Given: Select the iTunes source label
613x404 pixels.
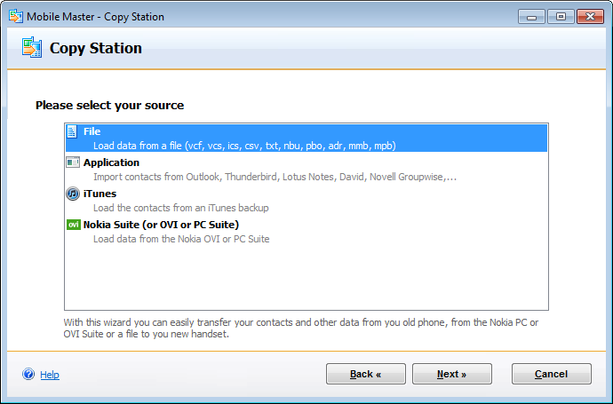Looking at the screenshot, I should click(x=100, y=194).
